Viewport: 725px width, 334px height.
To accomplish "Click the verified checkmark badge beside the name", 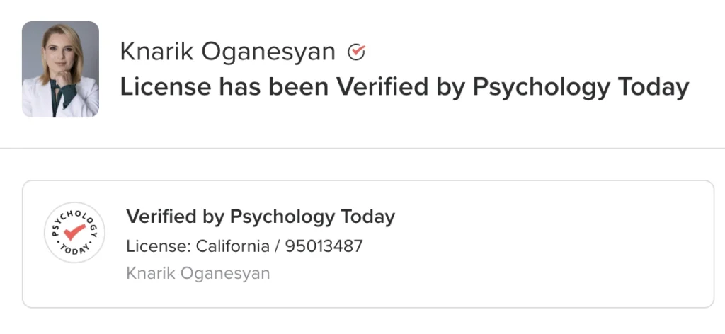I will [x=357, y=51].
